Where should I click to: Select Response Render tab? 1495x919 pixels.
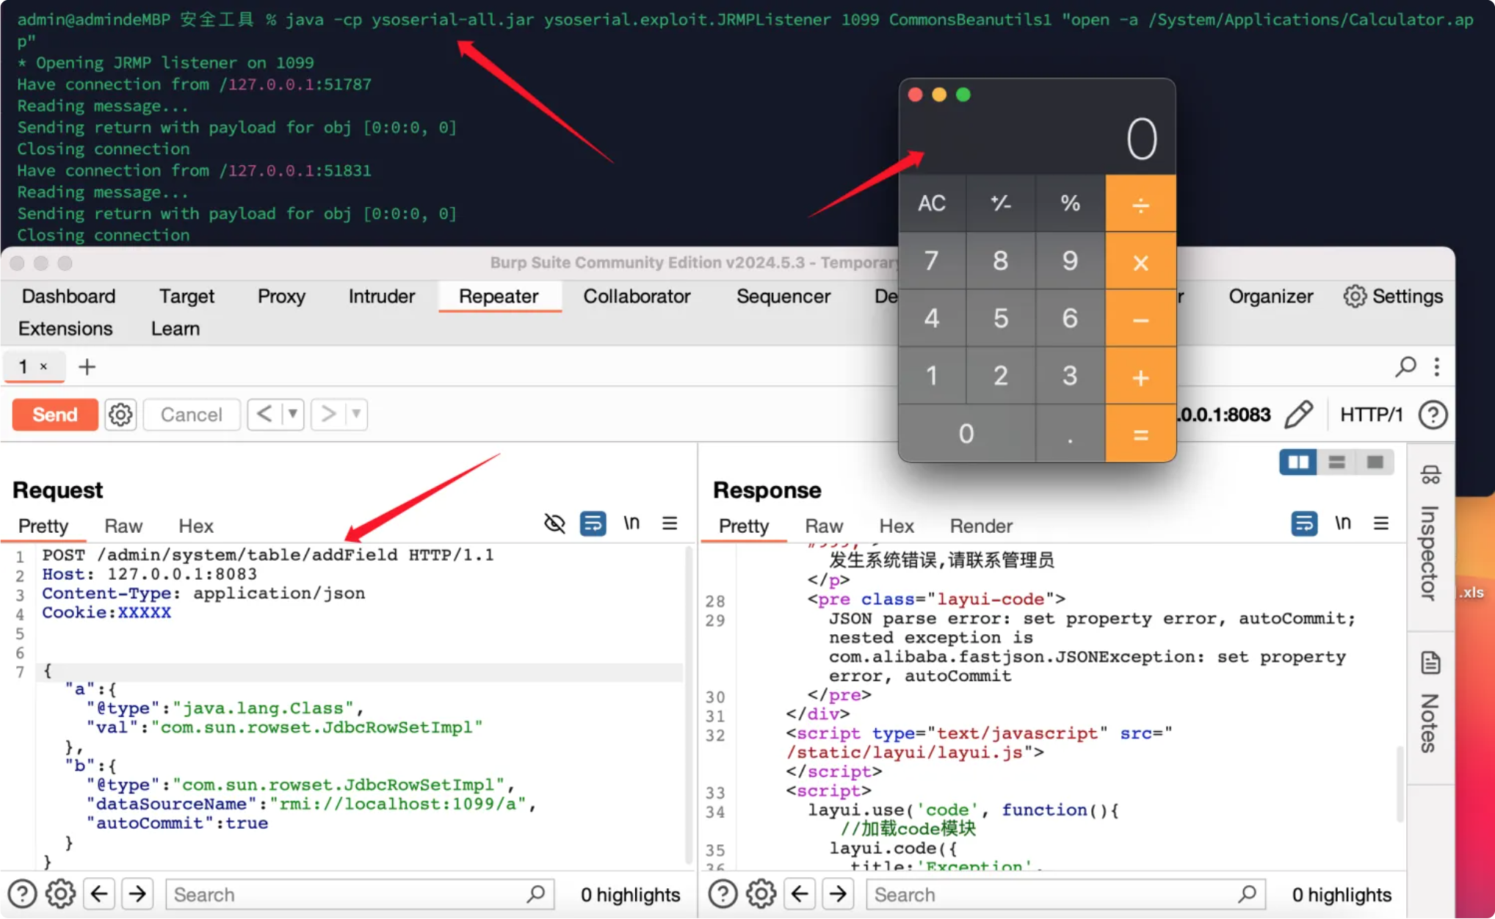point(981,526)
